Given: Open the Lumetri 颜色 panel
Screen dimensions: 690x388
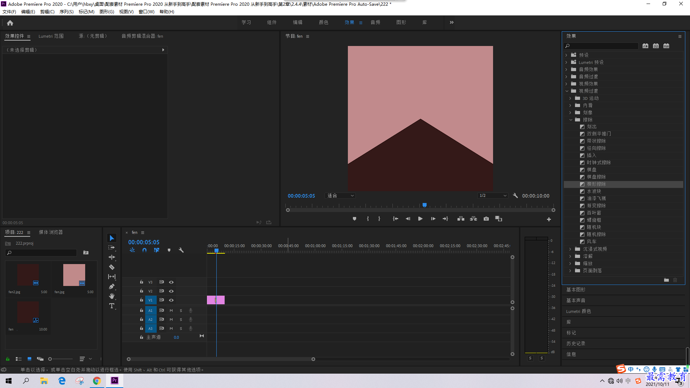Looking at the screenshot, I should point(579,311).
